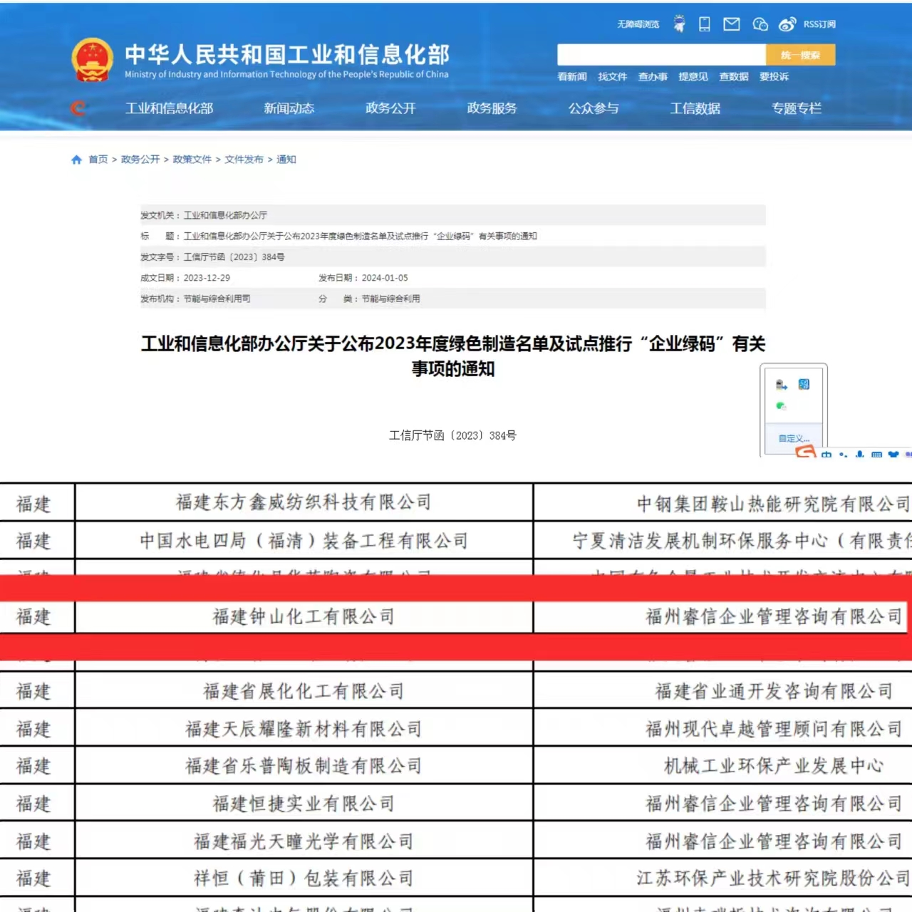Go to 政策文件 in the breadcrumb

pyautogui.click(x=192, y=160)
